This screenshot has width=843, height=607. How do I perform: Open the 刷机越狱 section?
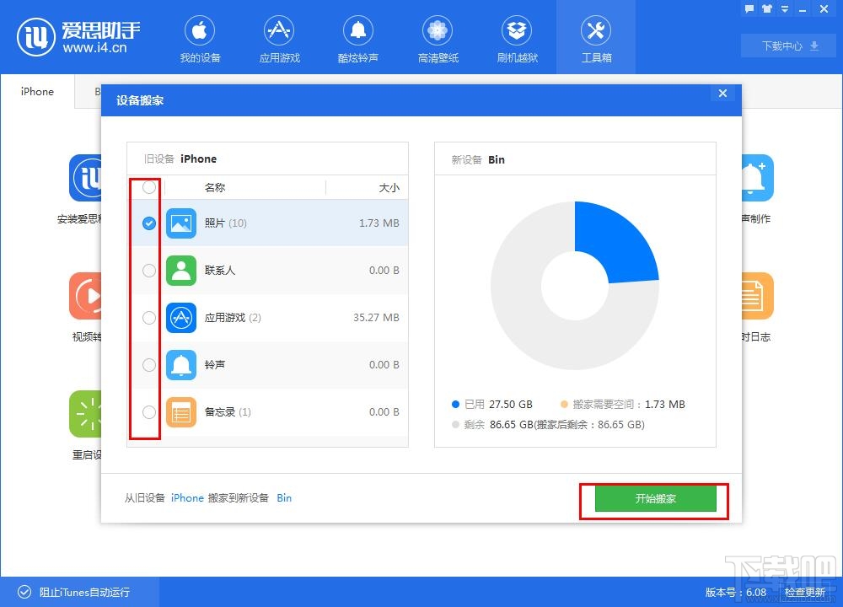point(516,38)
